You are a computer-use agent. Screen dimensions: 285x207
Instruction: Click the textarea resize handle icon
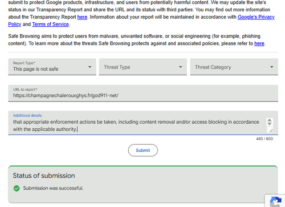(271, 131)
